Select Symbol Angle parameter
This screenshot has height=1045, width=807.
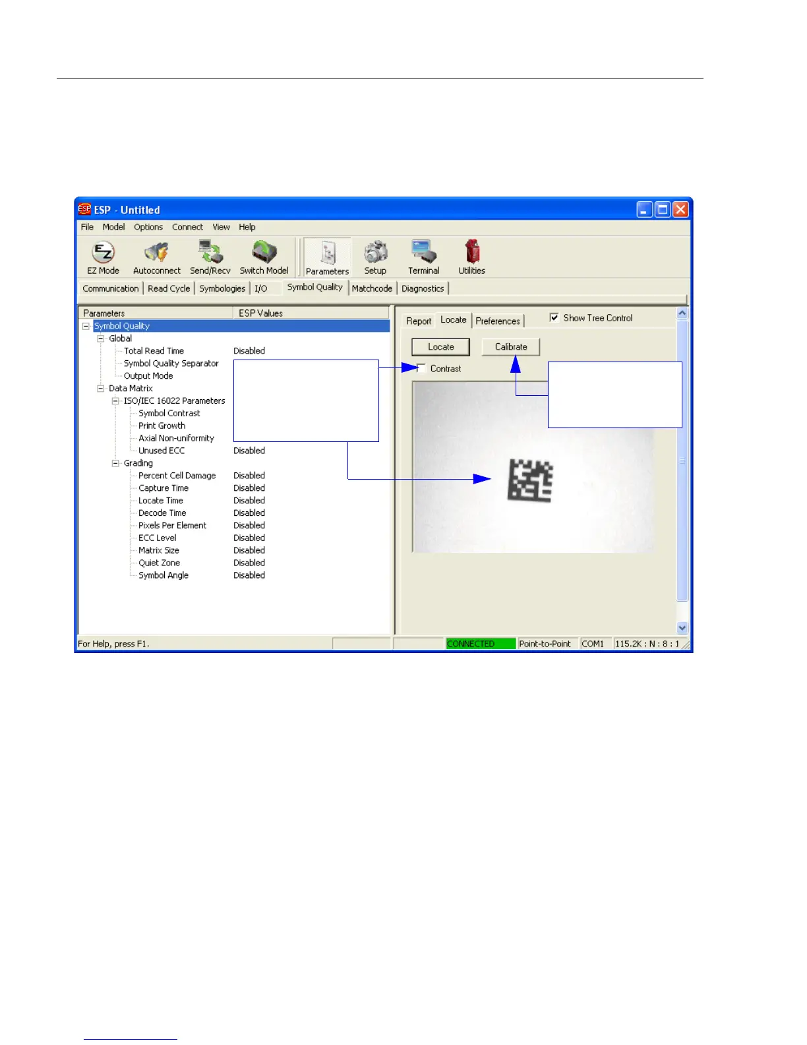(x=164, y=576)
